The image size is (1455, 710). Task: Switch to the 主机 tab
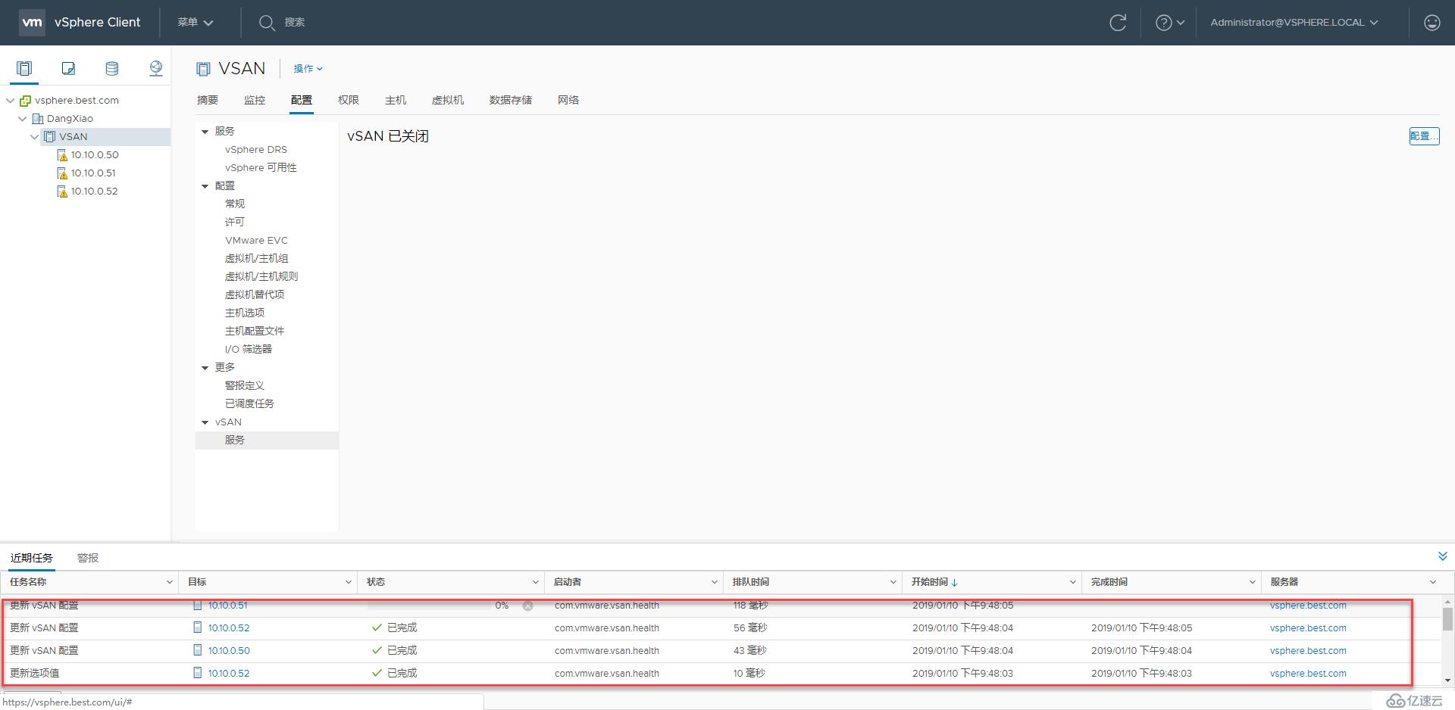point(396,100)
